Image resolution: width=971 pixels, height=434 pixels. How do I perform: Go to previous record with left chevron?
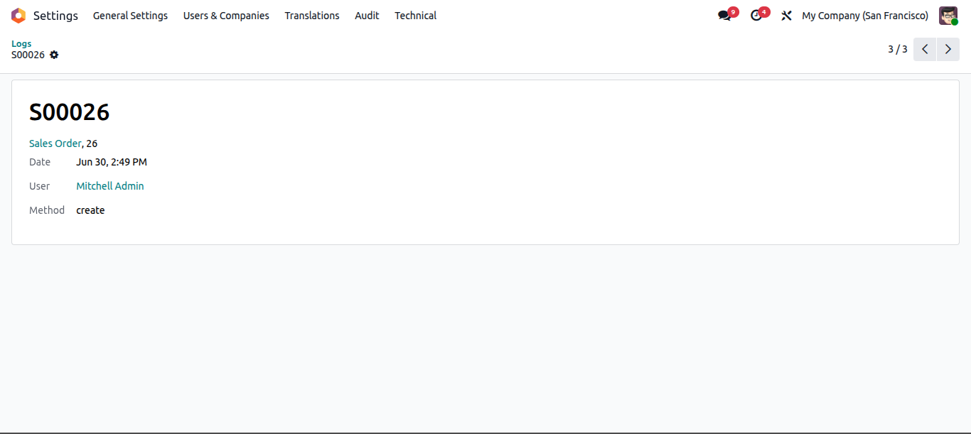(925, 49)
